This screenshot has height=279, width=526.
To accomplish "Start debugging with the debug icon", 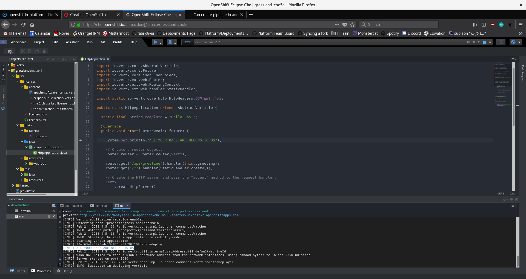I will 170,42.
